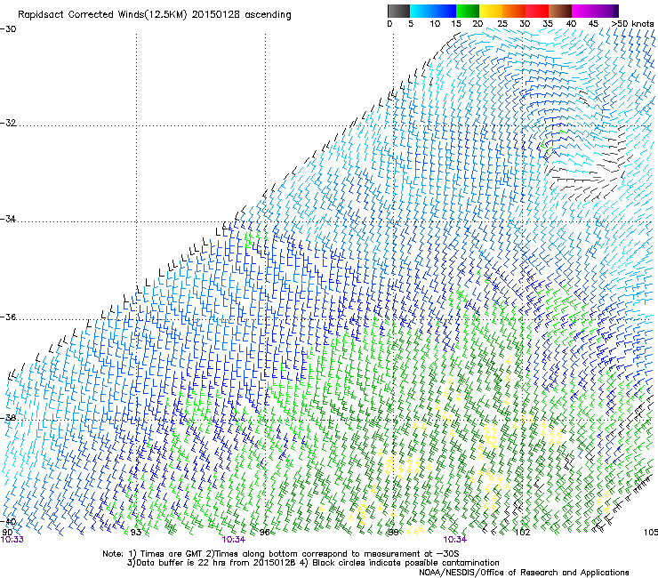
Task: Click the '-36' latitude label
Action: point(8,317)
